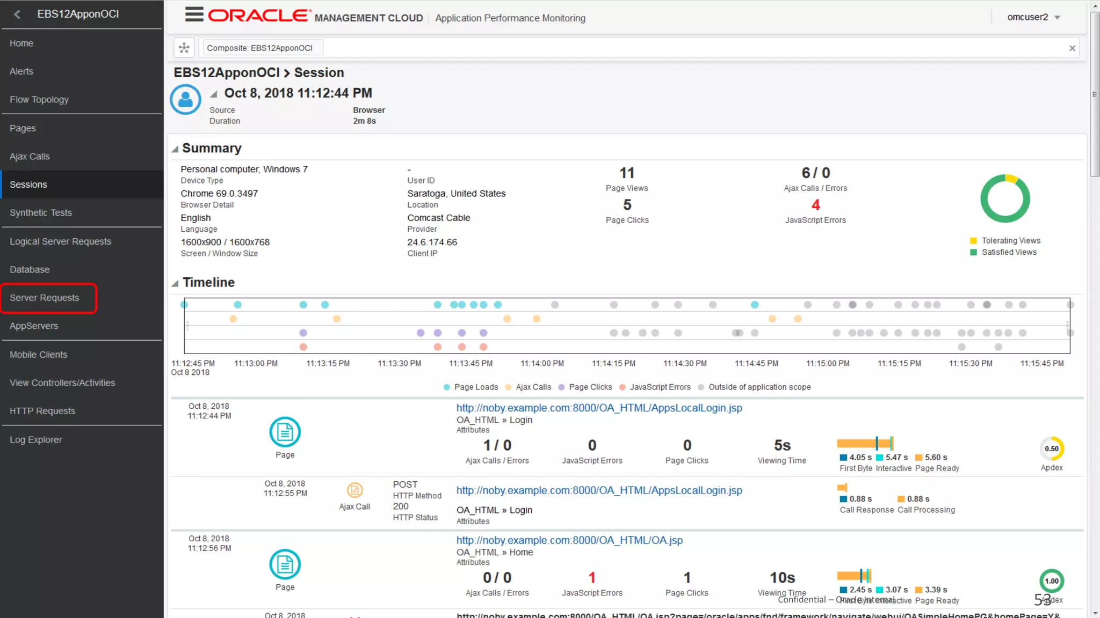The image size is (1100, 618).
Task: Click the first orange Ajax call timeline marker
Action: tap(233, 319)
